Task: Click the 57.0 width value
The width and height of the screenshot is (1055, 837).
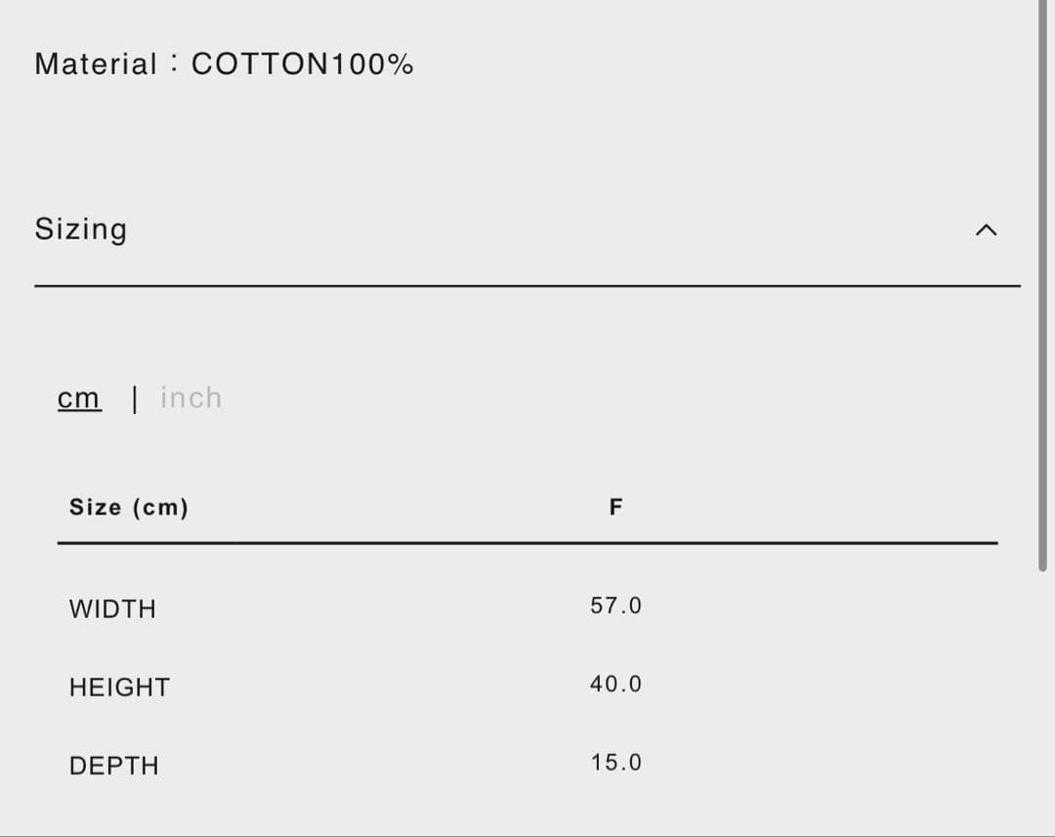Action: (x=615, y=606)
